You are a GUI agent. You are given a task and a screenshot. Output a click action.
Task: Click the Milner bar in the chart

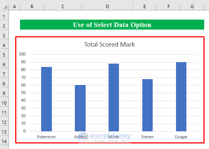[114, 97]
